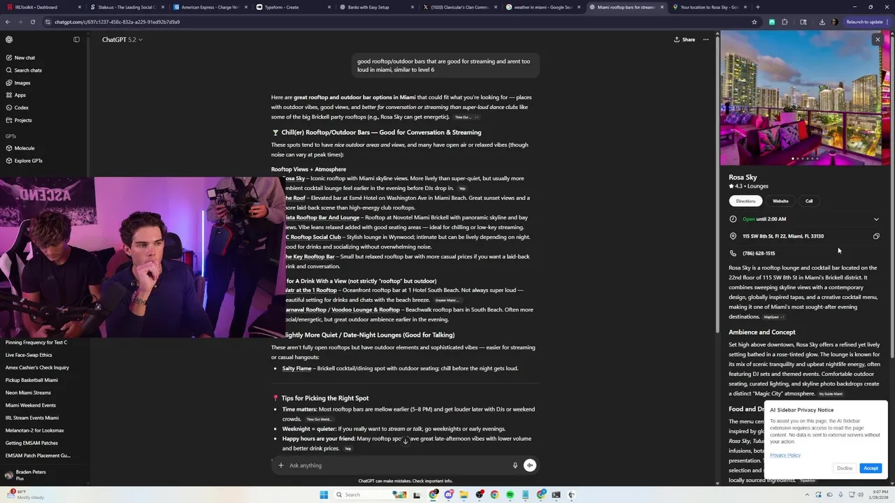Open the Molecule GPT

click(x=24, y=148)
